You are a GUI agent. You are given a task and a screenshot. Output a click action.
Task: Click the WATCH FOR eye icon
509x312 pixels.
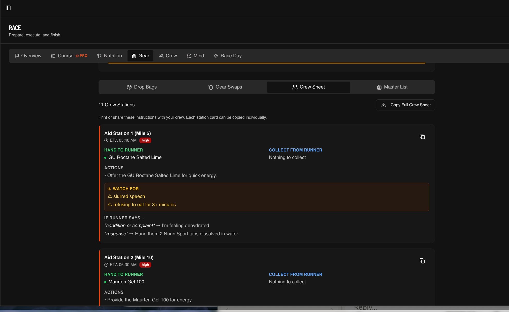coord(109,189)
